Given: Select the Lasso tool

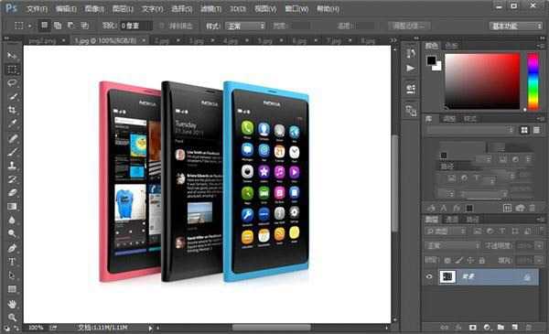Looking at the screenshot, I should tap(12, 83).
